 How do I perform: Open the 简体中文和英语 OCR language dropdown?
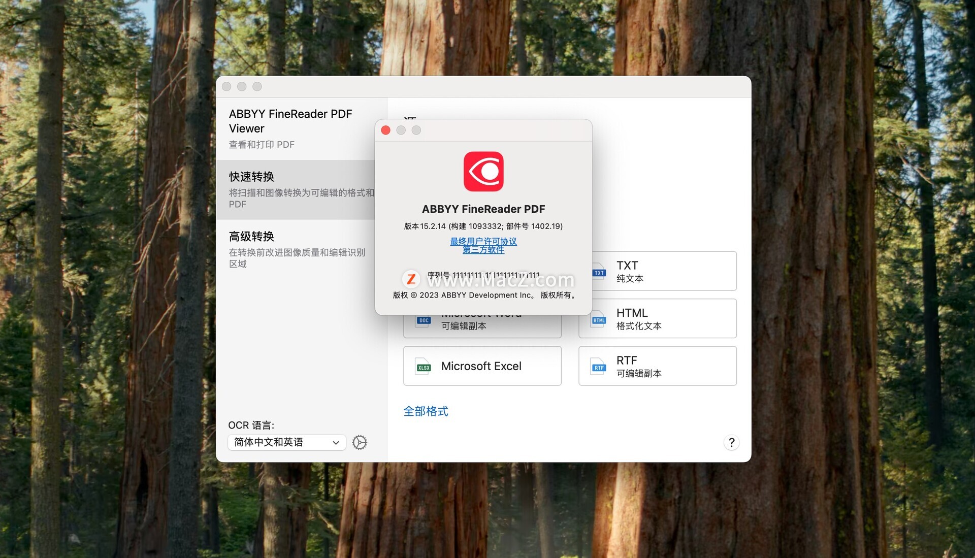tap(287, 442)
